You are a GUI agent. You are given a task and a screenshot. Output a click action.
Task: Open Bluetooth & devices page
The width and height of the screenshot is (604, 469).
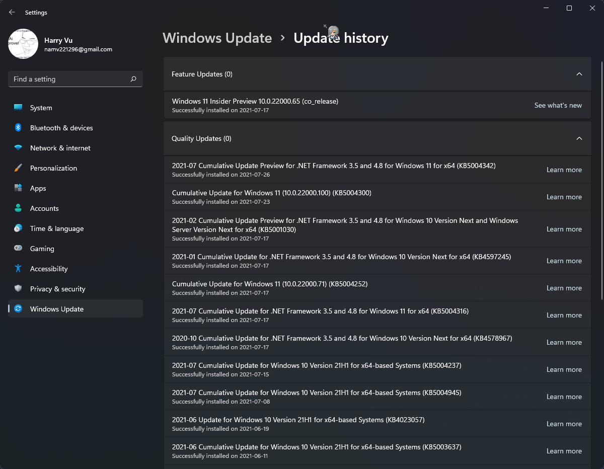click(x=75, y=128)
